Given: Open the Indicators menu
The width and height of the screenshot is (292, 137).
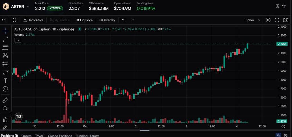Looking at the screenshot, I should [33, 20].
